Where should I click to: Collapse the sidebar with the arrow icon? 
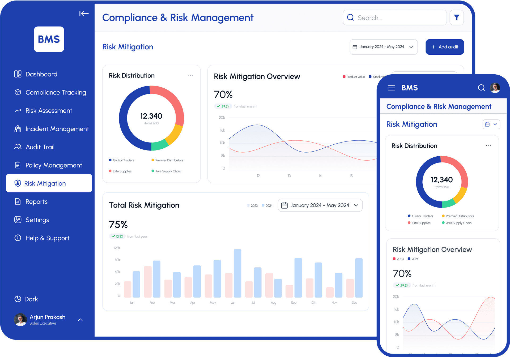pyautogui.click(x=84, y=14)
